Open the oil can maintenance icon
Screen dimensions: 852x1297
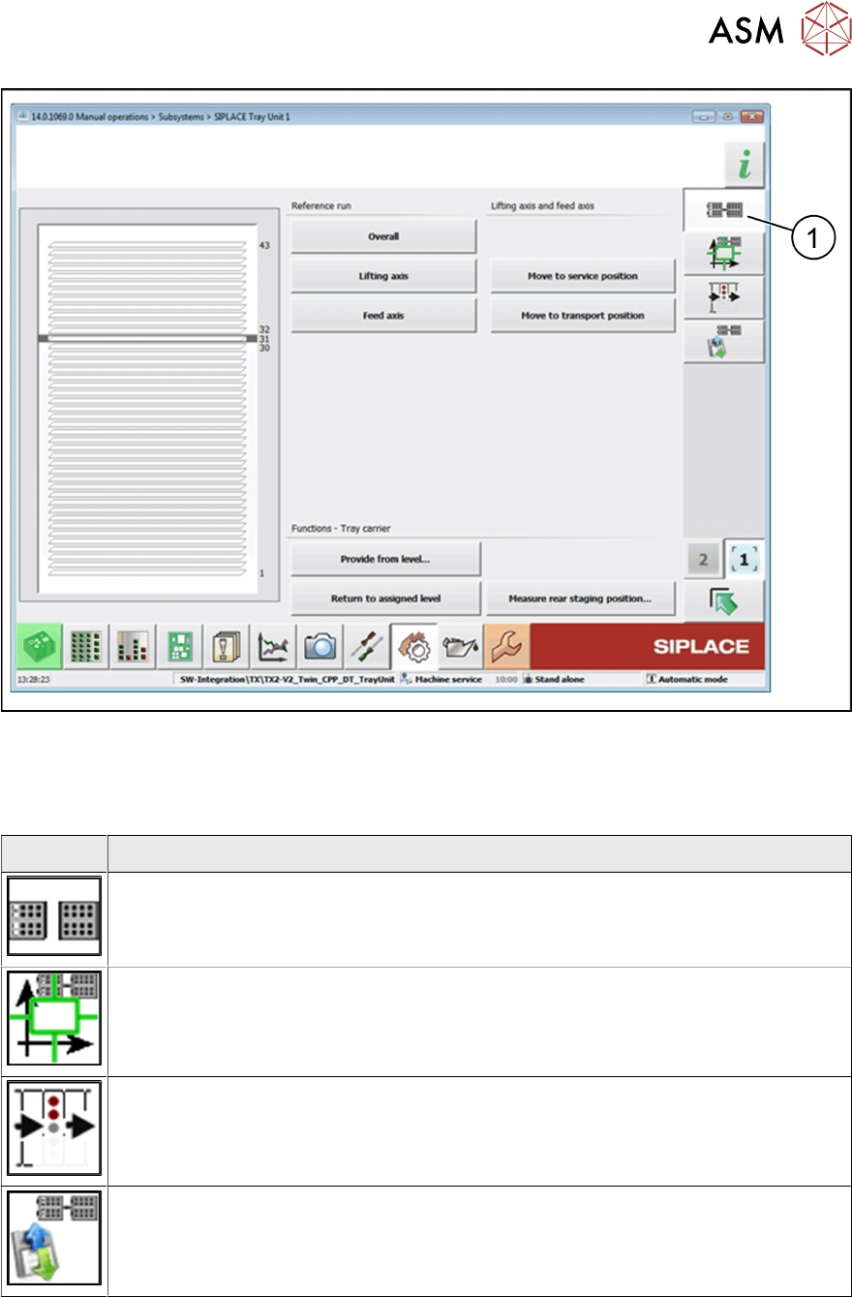(460, 647)
